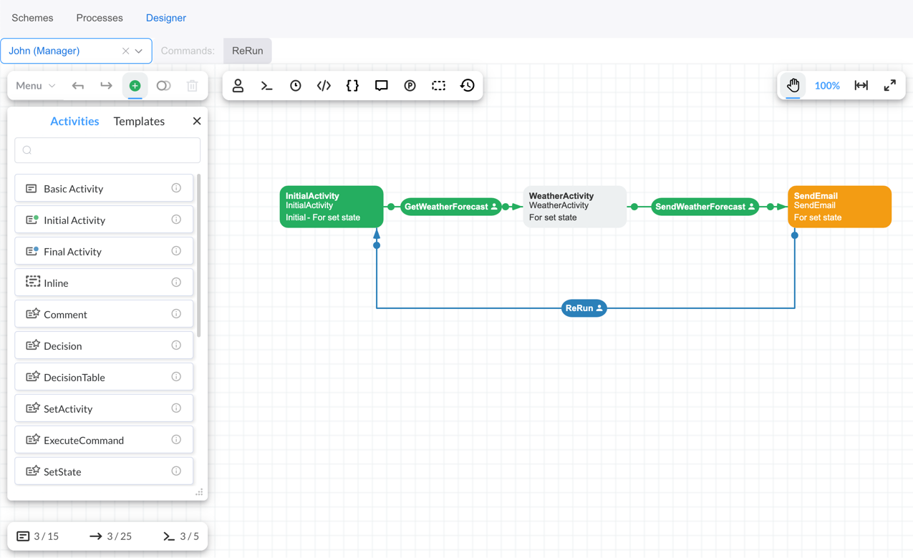Click the commands count 3 / 5

click(181, 536)
